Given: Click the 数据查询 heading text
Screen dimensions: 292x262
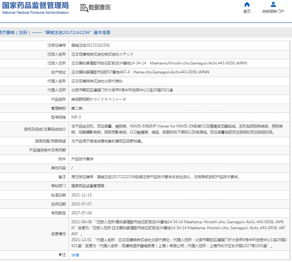Looking at the screenshot, I should [x=99, y=7].
